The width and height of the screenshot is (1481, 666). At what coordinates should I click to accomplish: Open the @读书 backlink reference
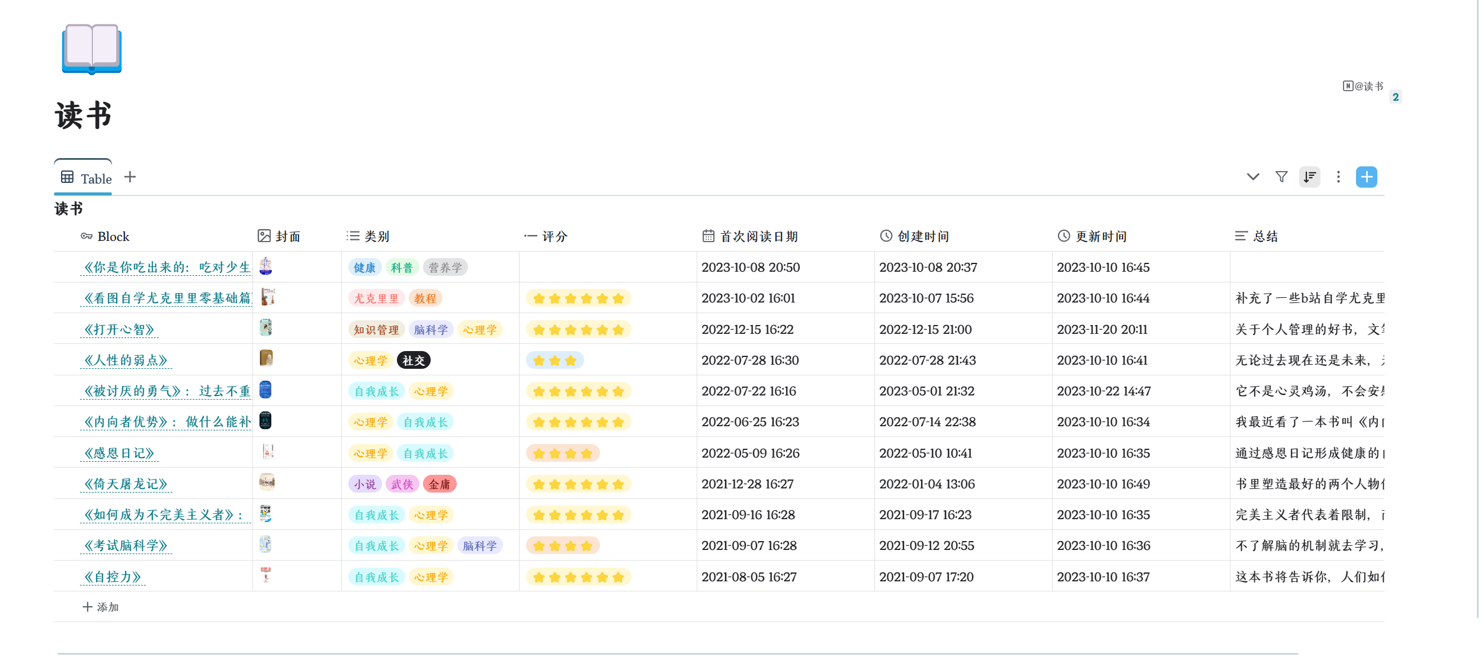click(1363, 86)
